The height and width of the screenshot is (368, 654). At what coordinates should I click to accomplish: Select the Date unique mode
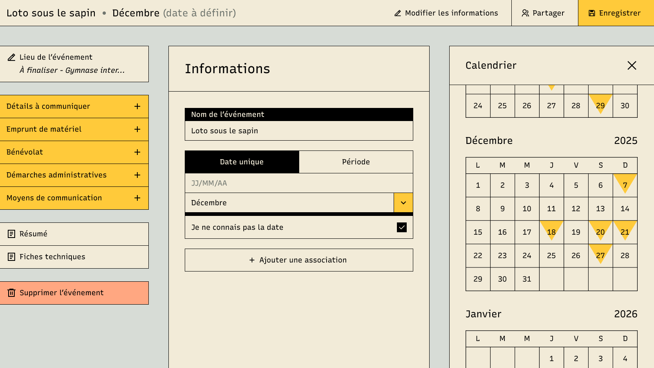coord(242,162)
